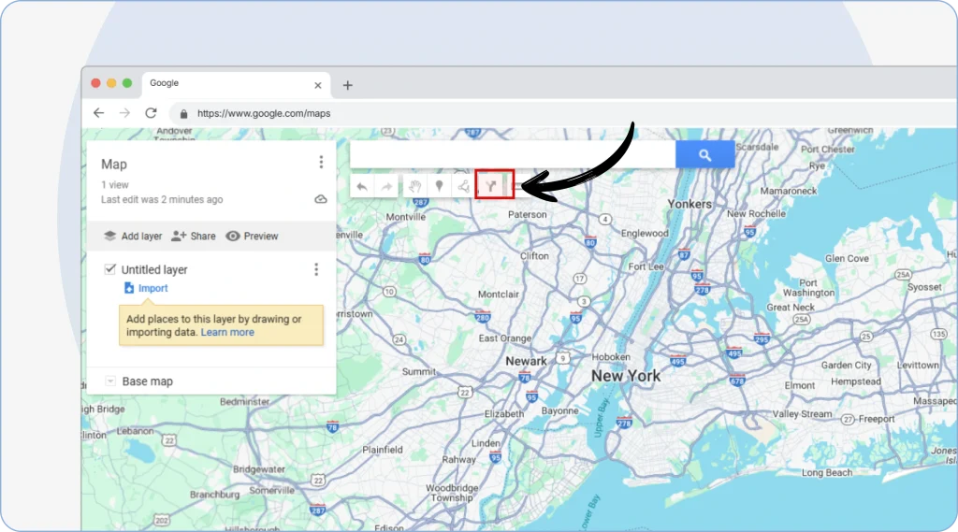Click the blue search magnifier button
958x532 pixels.
pyautogui.click(x=705, y=155)
